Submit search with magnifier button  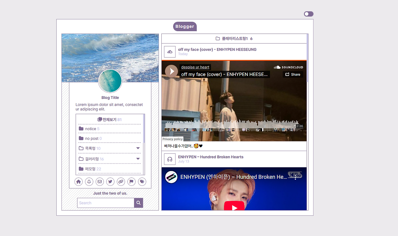(x=139, y=203)
